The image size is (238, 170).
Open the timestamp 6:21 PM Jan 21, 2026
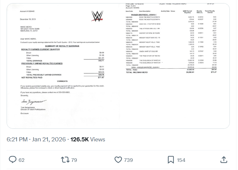pos(36,139)
